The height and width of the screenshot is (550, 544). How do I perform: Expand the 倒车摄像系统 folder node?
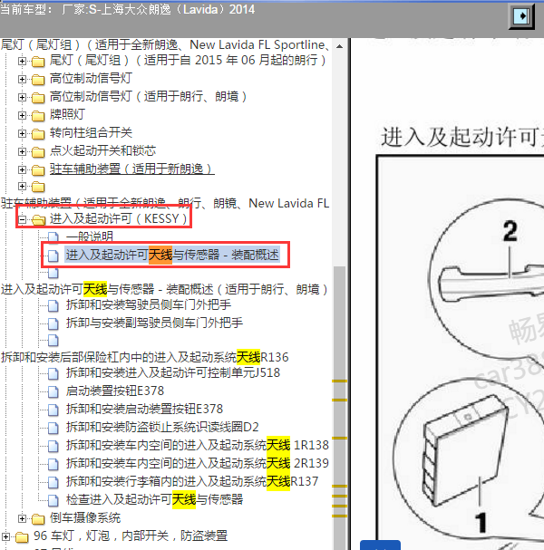tap(22, 518)
